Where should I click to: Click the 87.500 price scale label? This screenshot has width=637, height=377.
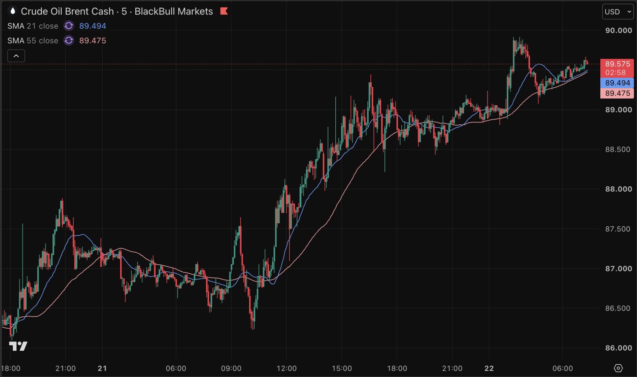(619, 229)
